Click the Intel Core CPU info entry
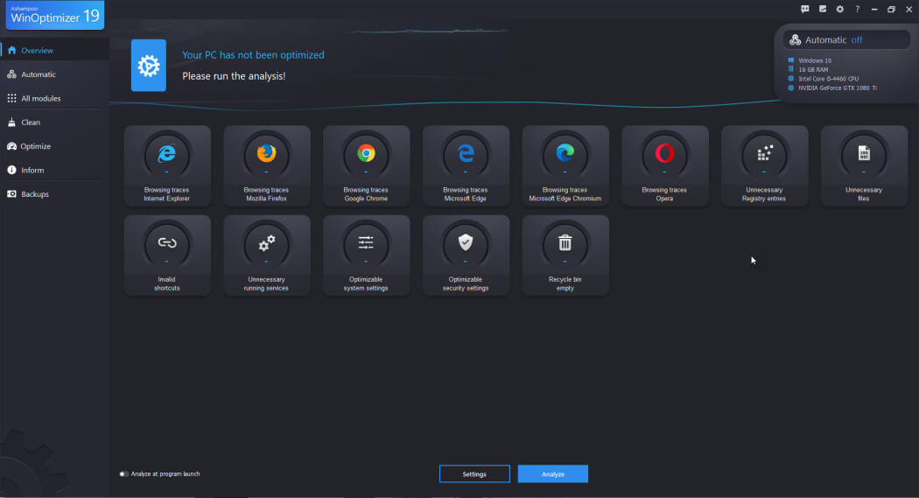Image resolution: width=919 pixels, height=498 pixels. (x=823, y=79)
